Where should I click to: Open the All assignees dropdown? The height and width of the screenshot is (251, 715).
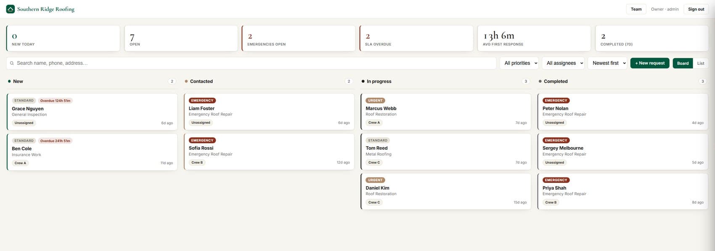[x=563, y=63]
